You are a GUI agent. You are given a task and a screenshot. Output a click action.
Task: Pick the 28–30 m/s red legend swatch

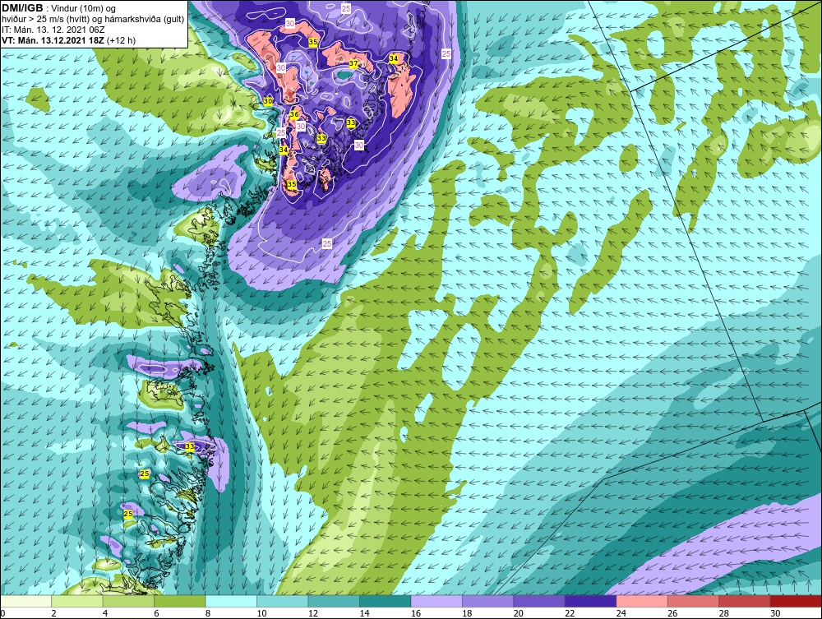tap(745, 601)
